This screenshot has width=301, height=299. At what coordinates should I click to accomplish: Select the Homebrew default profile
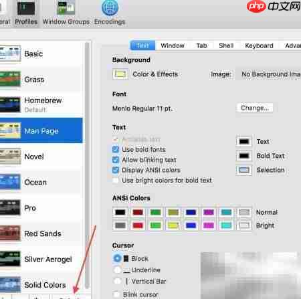pyautogui.click(x=41, y=105)
